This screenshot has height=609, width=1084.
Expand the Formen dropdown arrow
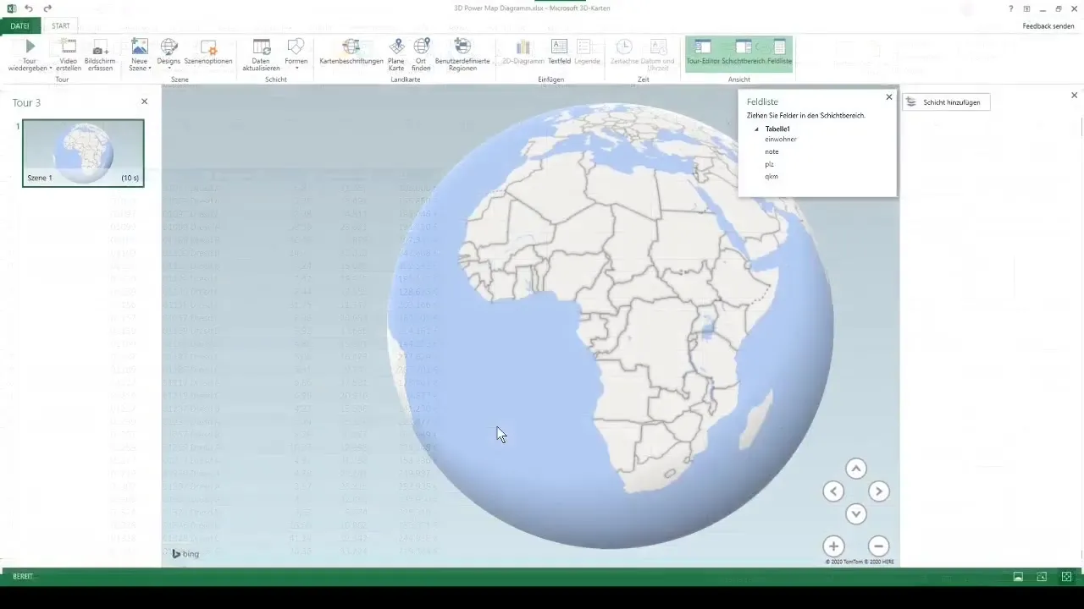296,69
